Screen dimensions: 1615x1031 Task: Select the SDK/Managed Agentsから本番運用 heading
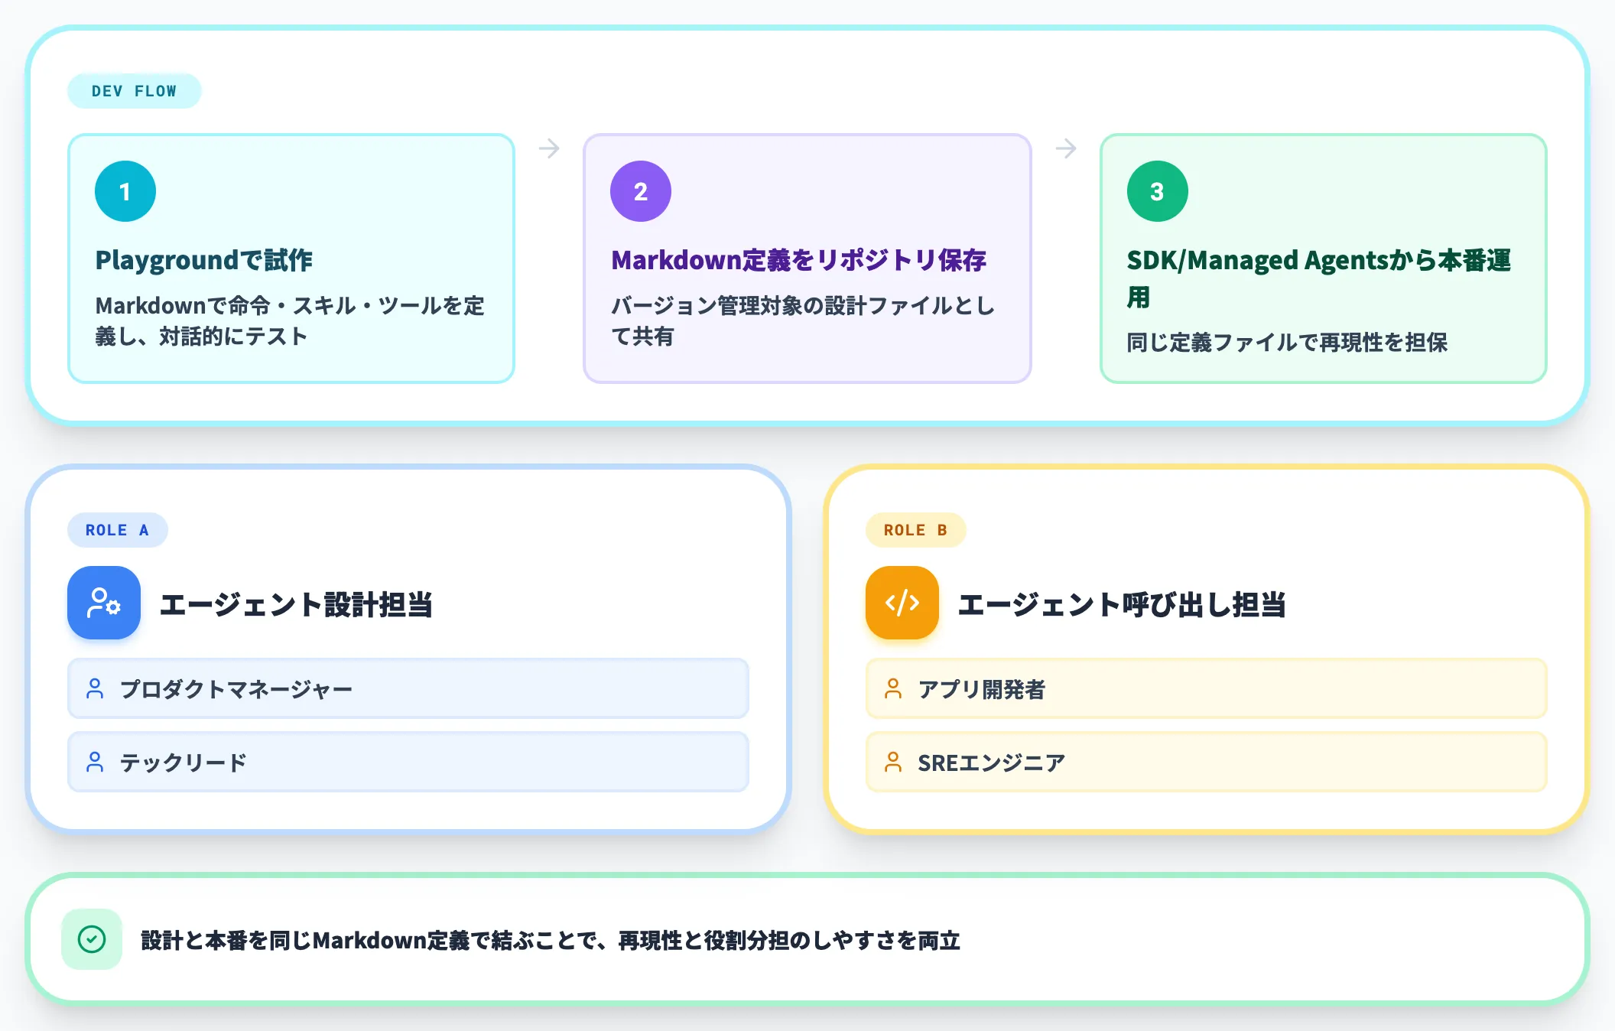[x=1319, y=278]
